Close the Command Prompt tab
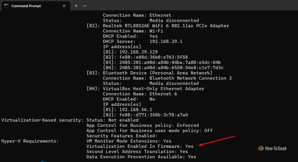This screenshot has width=298, height=162. [x=64, y=6]
